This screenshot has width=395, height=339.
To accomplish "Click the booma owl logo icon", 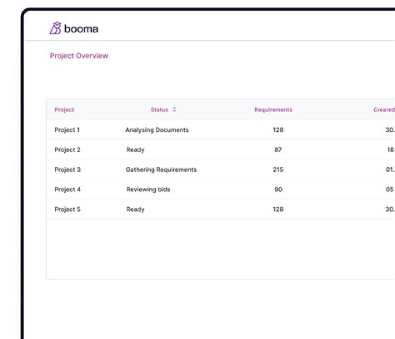I will [x=55, y=29].
